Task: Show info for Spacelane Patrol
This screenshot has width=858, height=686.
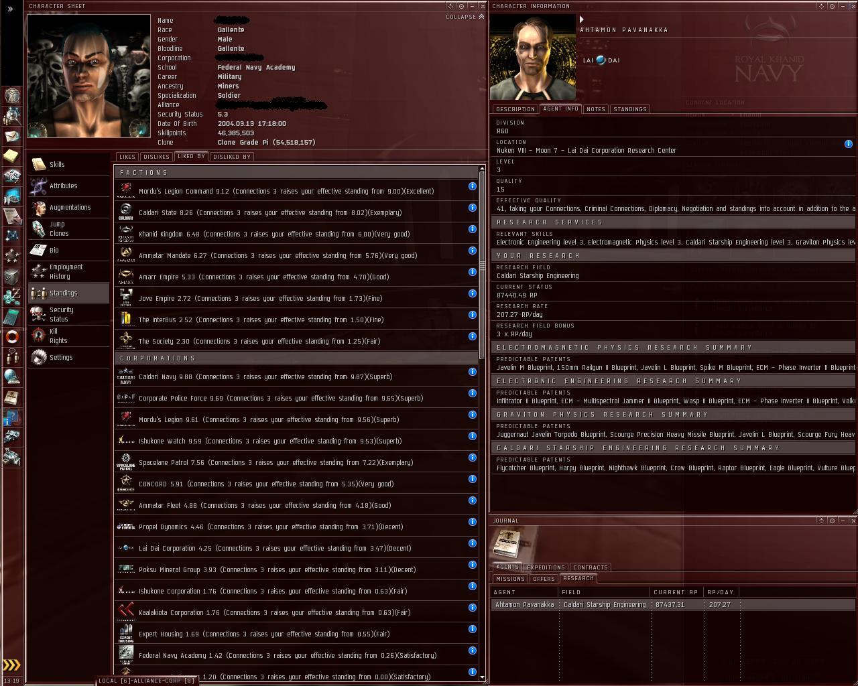Action: 473,458
